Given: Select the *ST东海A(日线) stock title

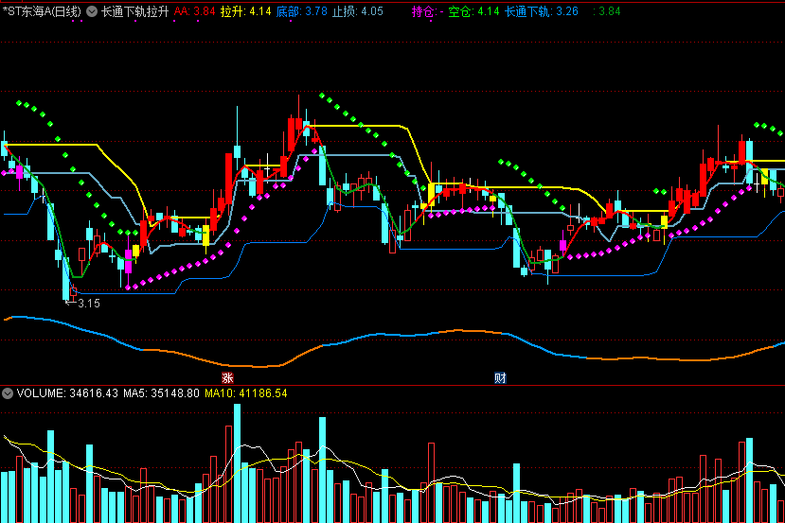Looking at the screenshot, I should (42, 11).
